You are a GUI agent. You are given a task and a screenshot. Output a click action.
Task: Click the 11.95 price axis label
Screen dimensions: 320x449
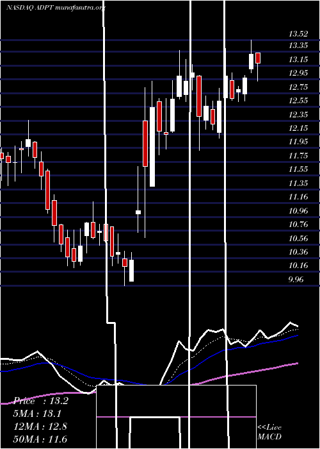coord(298,142)
